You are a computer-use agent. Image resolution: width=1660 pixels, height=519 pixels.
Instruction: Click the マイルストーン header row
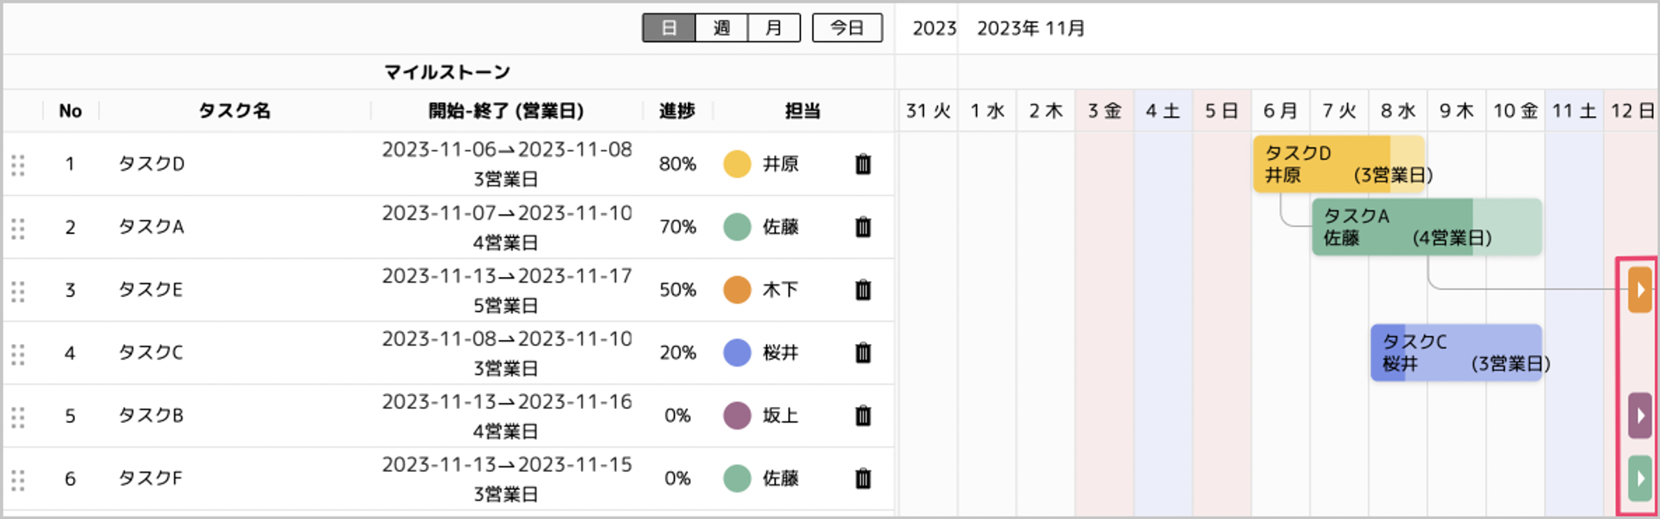[x=448, y=72]
